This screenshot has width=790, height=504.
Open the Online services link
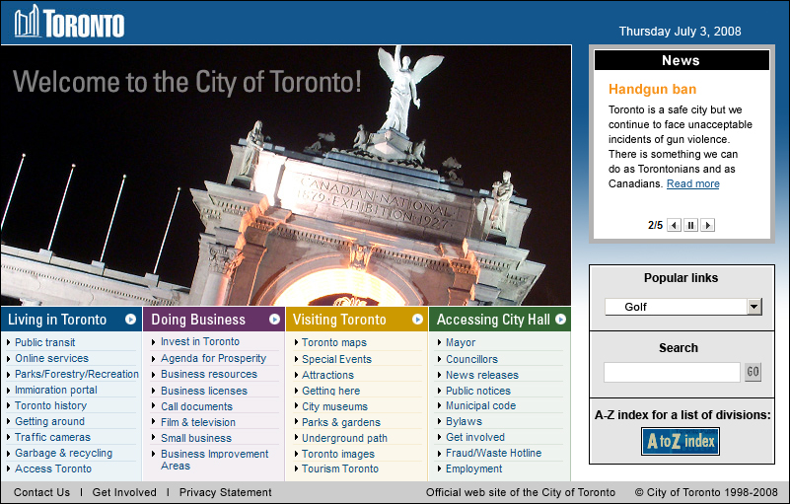51,358
